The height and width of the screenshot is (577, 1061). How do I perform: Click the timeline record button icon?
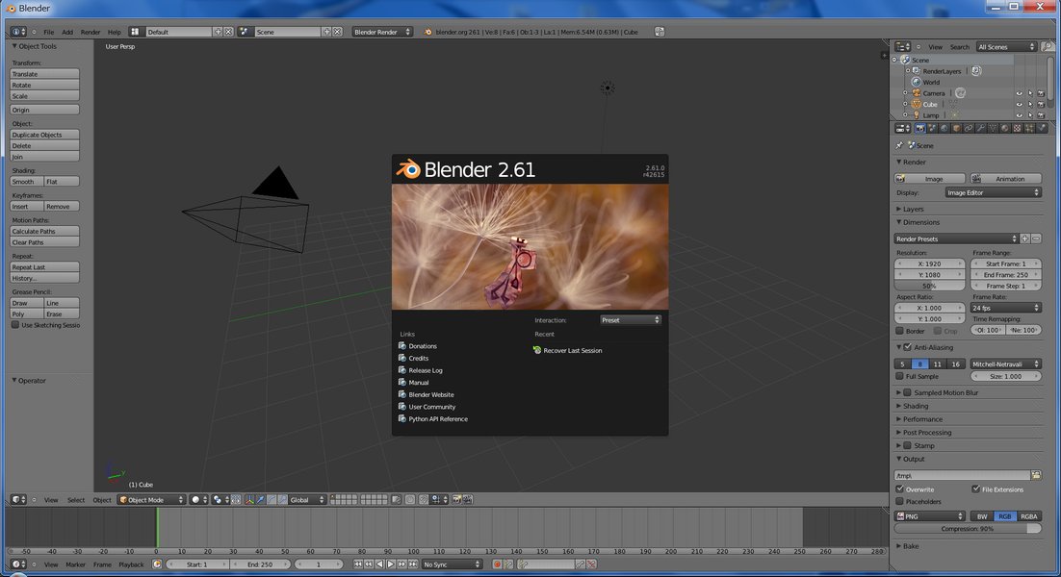497,564
